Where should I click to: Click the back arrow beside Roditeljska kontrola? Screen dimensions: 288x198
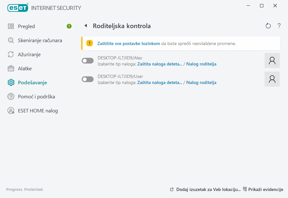pos(85,26)
